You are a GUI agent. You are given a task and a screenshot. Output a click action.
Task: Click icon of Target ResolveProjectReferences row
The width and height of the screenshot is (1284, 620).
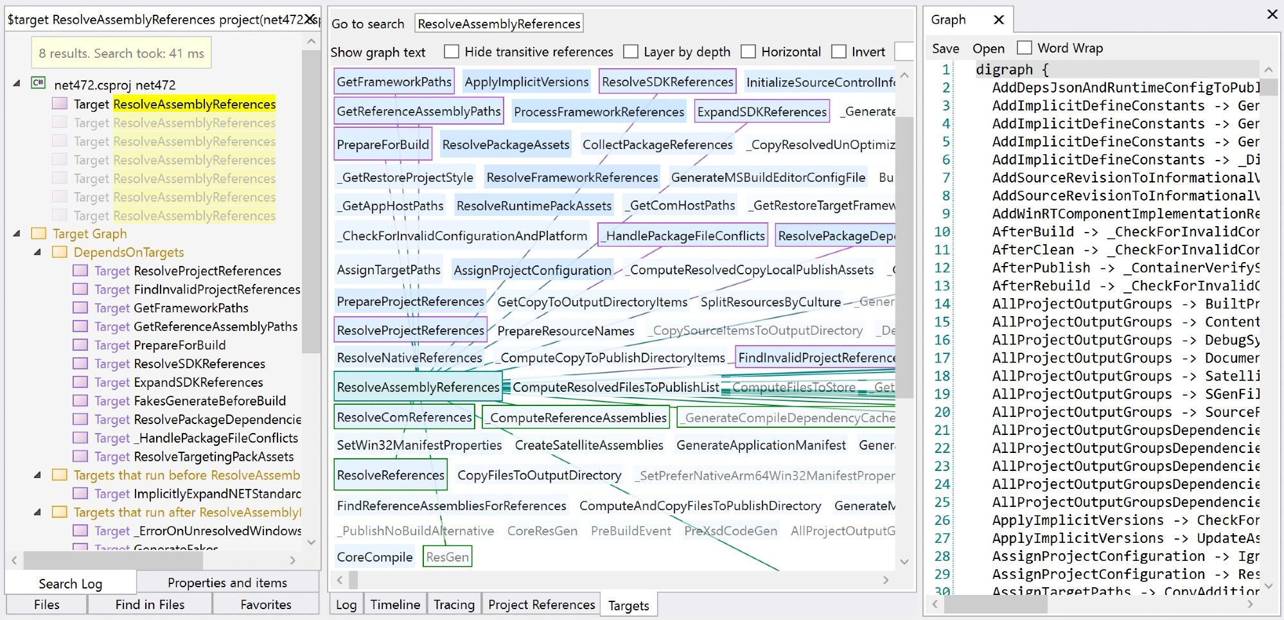80,270
